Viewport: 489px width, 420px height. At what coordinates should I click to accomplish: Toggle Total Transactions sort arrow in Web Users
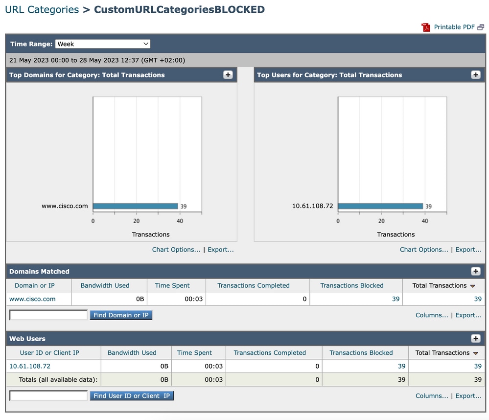pos(476,353)
